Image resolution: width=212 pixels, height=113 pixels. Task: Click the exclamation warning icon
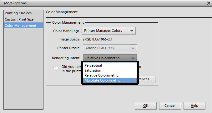coord(56,68)
